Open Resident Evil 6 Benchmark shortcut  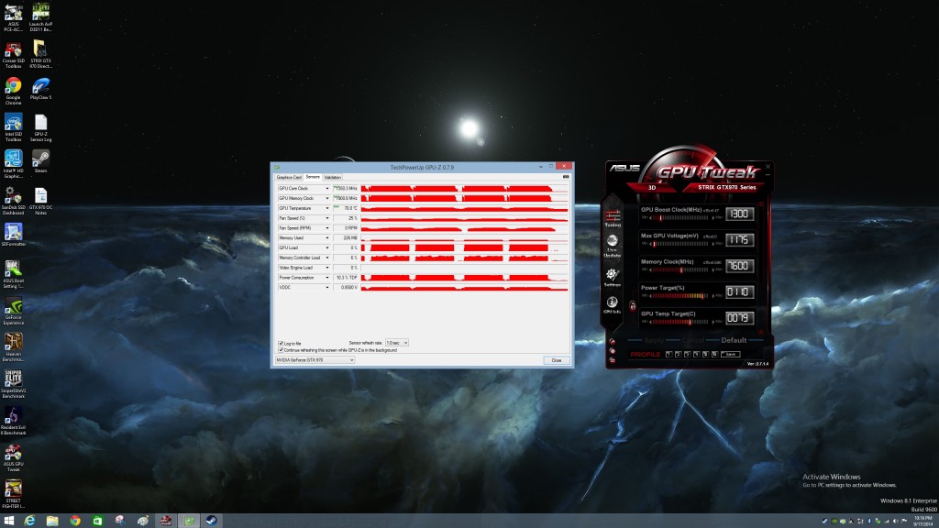point(13,421)
